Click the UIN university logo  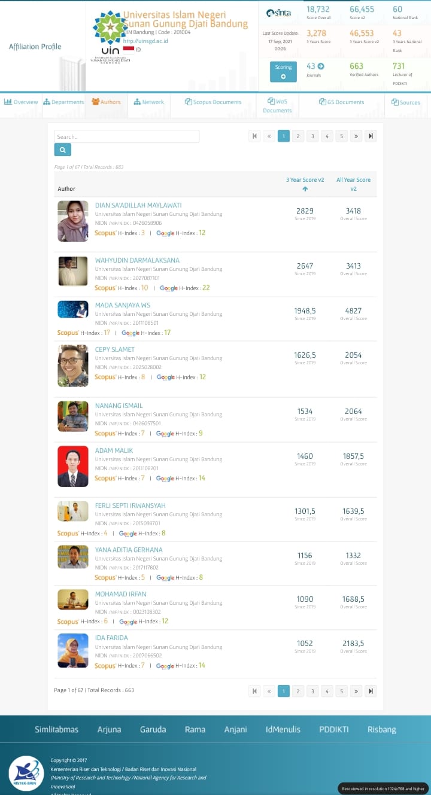[x=110, y=36]
